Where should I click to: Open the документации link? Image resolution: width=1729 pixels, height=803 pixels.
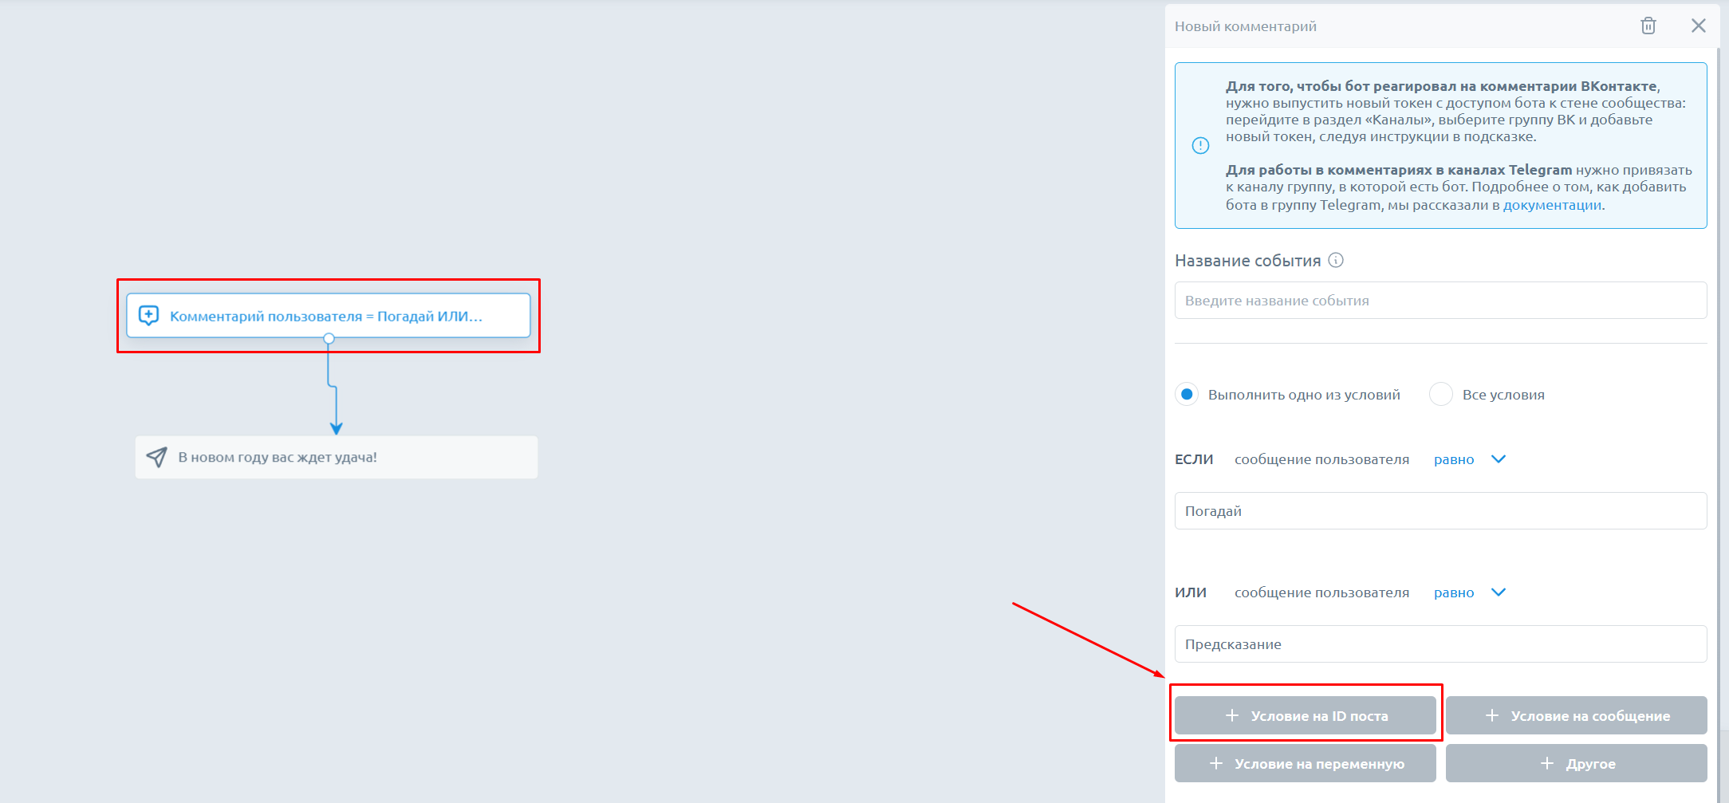coord(1551,205)
